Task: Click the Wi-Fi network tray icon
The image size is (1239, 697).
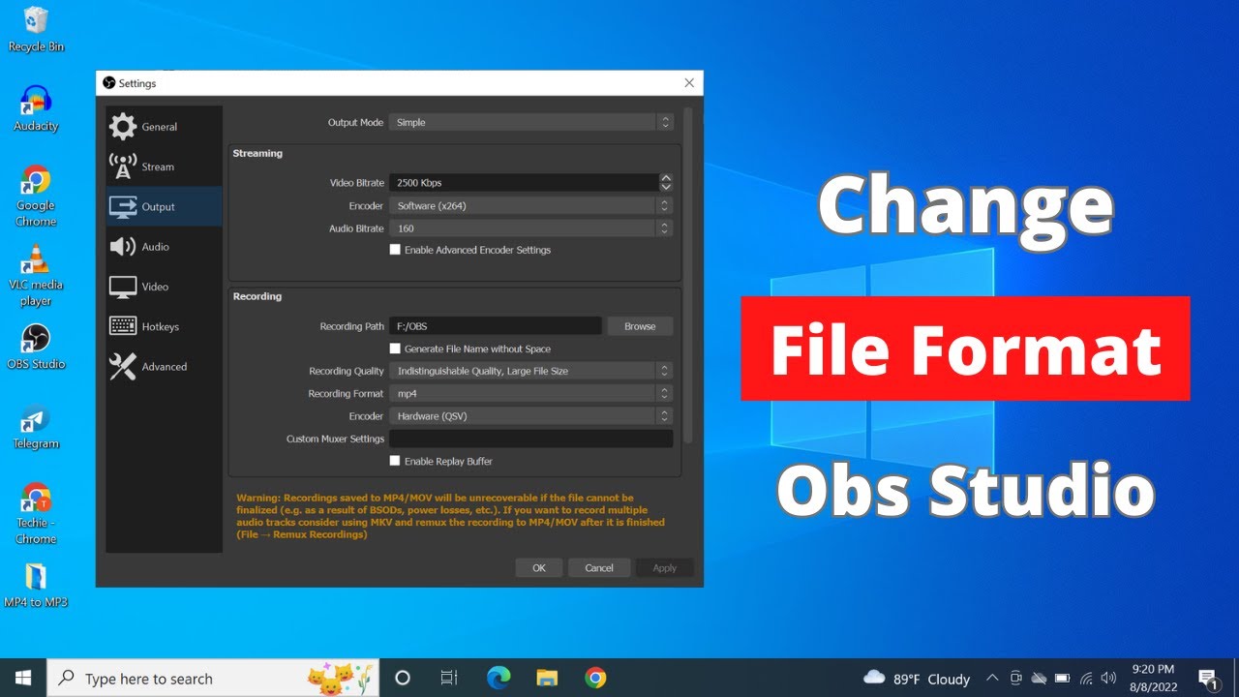Action: coord(1086,678)
